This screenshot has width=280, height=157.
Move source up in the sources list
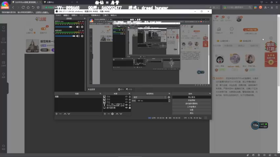pos(117,114)
